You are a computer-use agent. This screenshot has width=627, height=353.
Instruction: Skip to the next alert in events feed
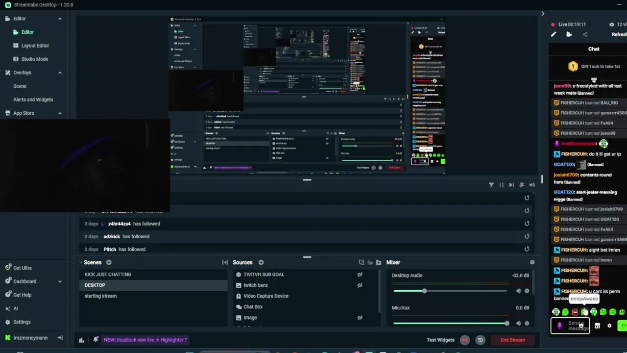tap(511, 185)
